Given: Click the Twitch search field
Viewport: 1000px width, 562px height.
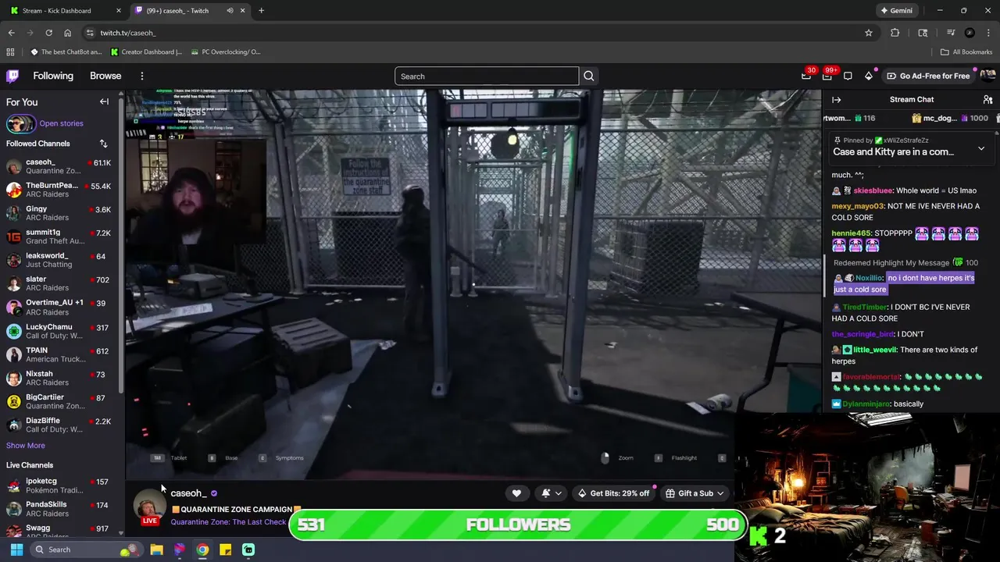Looking at the screenshot, I should (487, 76).
